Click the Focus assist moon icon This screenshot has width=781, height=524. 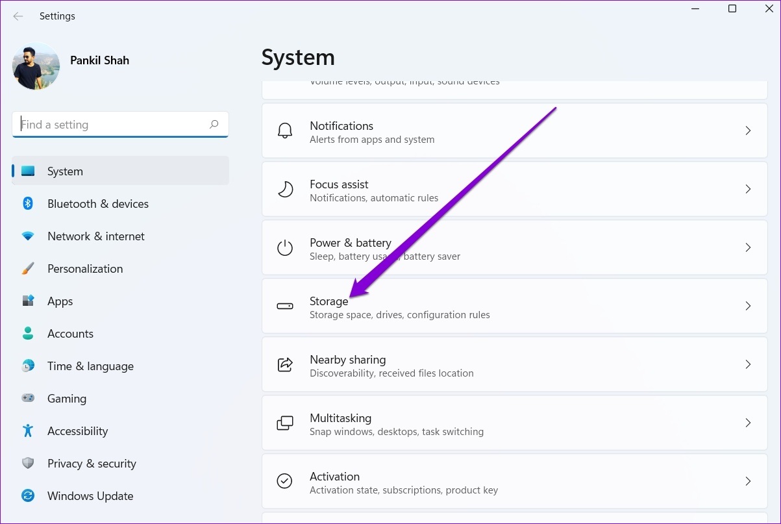tap(285, 189)
